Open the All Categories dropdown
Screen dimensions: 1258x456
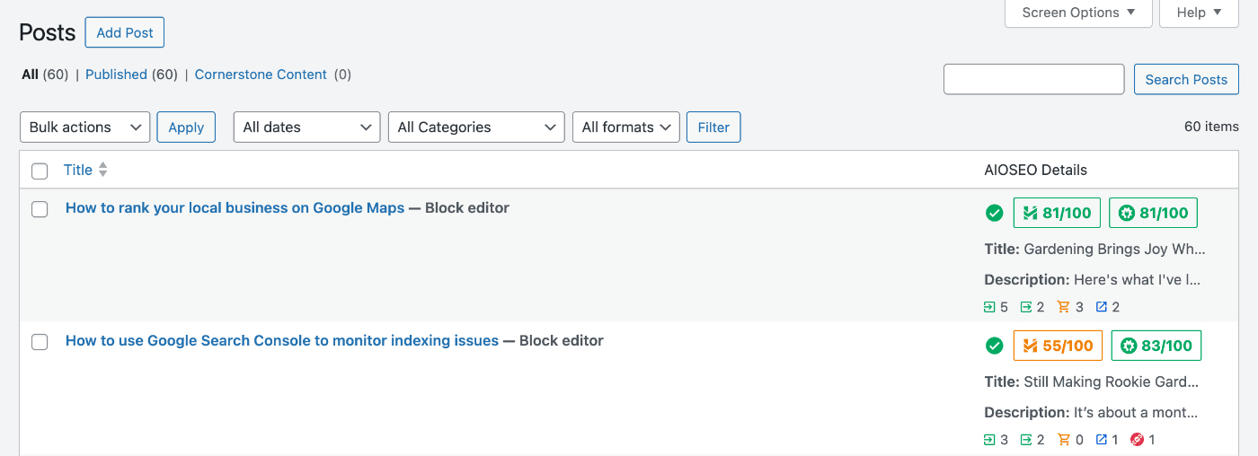[476, 127]
